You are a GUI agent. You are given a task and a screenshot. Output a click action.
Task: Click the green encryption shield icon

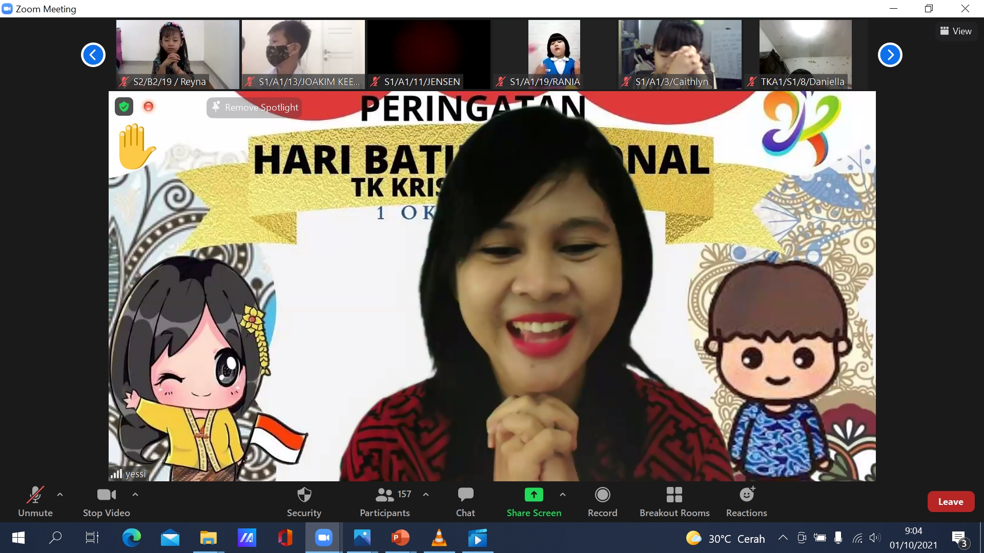pyautogui.click(x=124, y=107)
